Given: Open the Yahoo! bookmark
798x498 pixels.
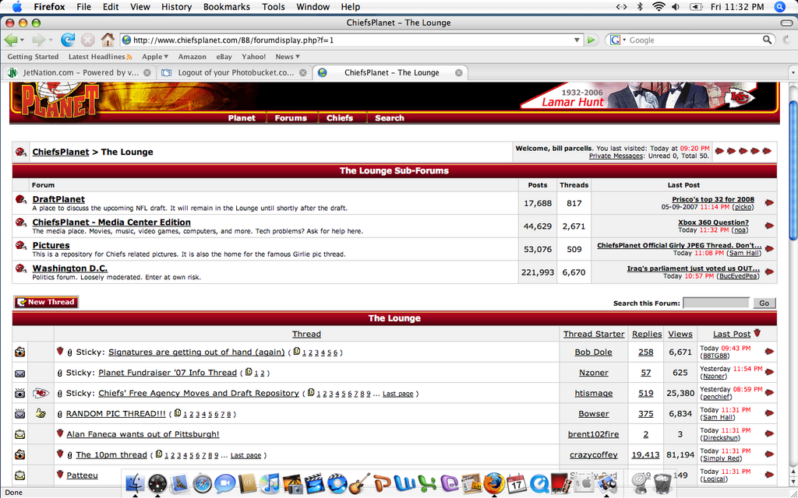Looking at the screenshot, I should click(x=253, y=56).
